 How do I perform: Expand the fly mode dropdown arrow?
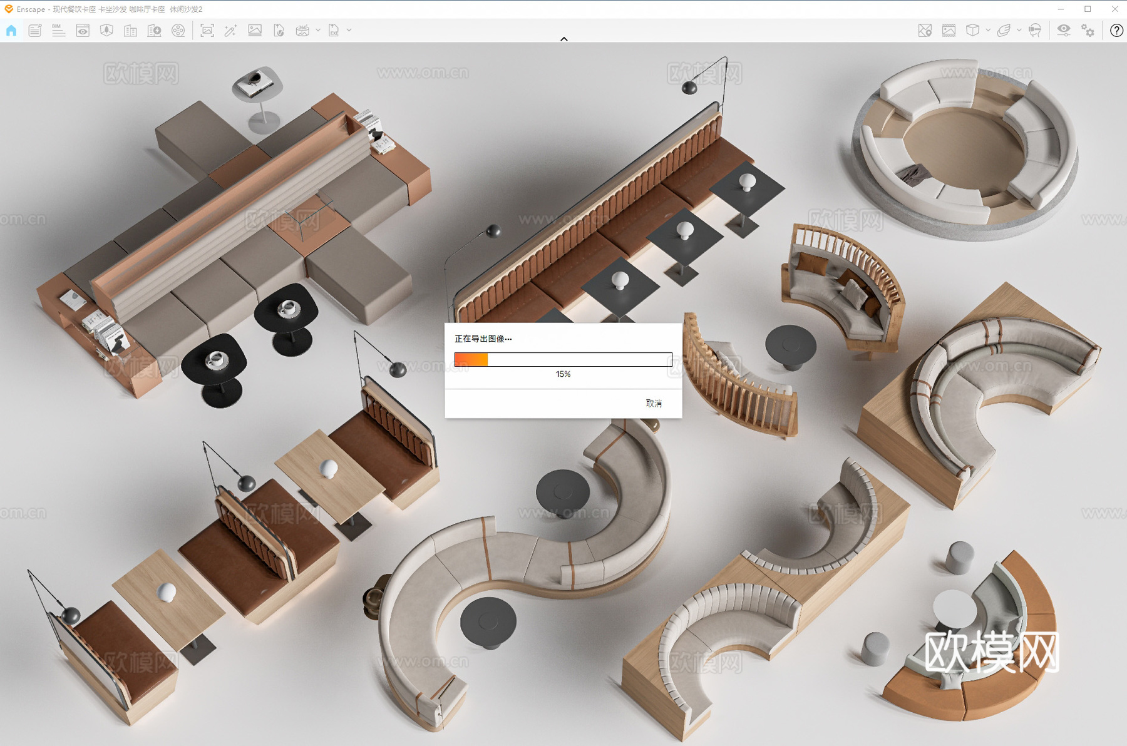(x=1019, y=30)
